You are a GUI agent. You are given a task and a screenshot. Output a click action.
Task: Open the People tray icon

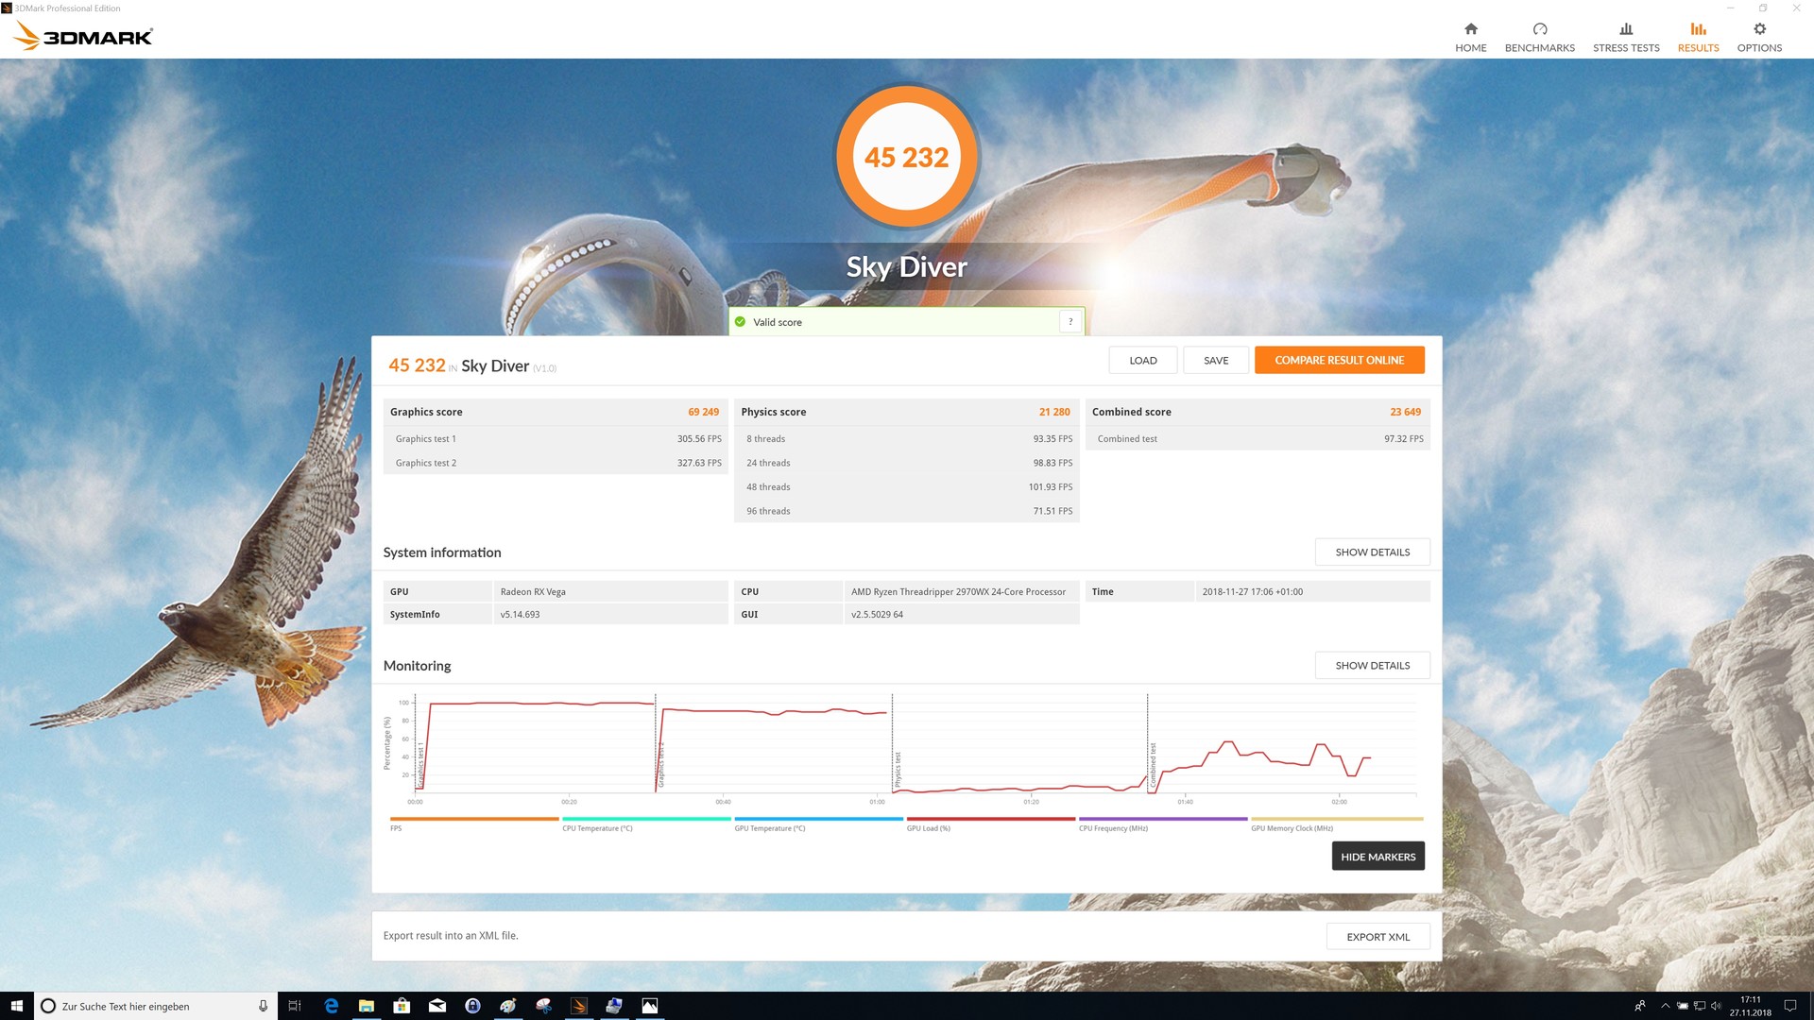coord(1640,1006)
